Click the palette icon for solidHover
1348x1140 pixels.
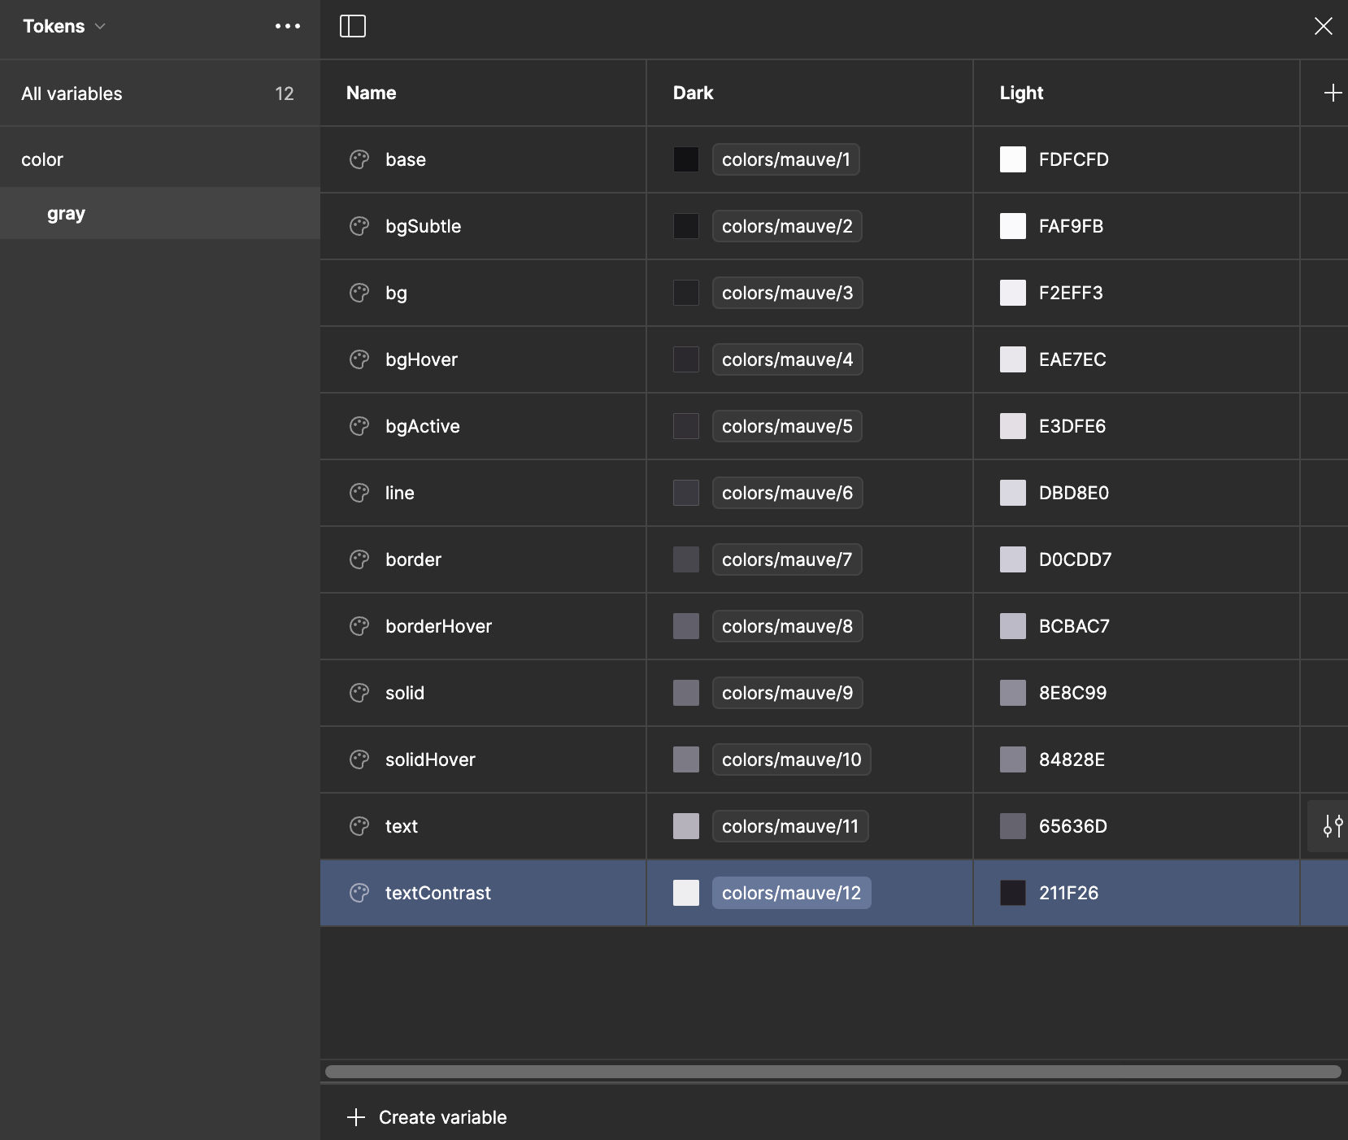pyautogui.click(x=359, y=759)
